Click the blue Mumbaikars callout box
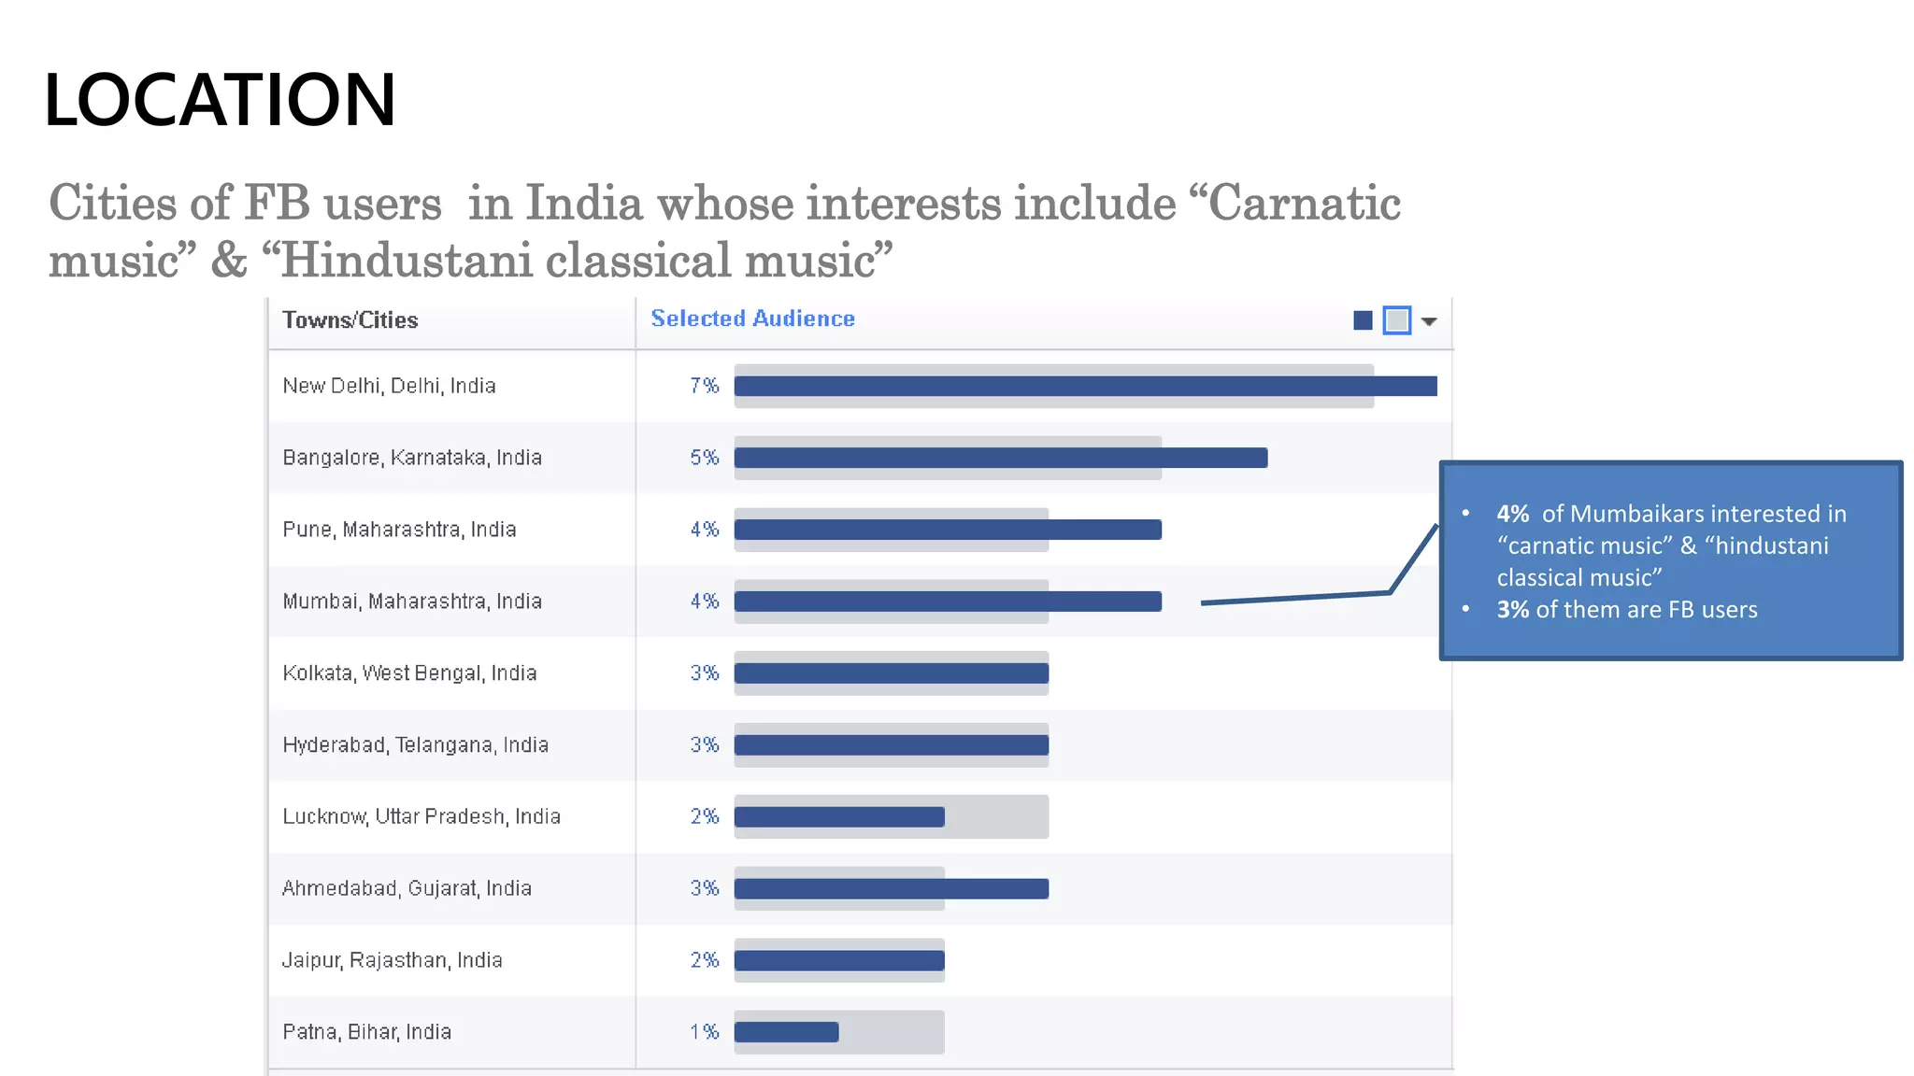Viewport: 1914px width, 1076px height. point(1670,560)
